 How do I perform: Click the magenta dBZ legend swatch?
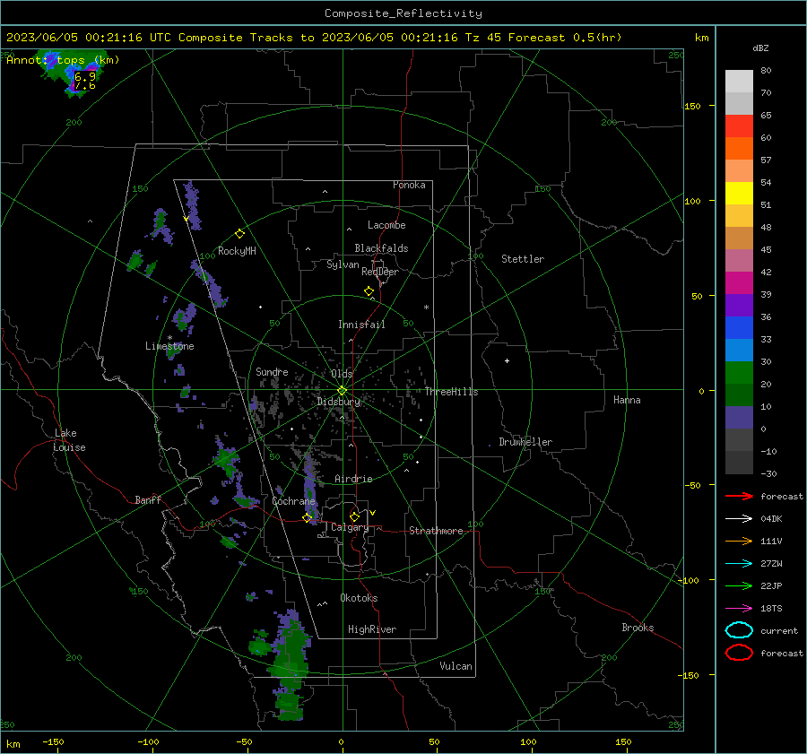click(739, 283)
